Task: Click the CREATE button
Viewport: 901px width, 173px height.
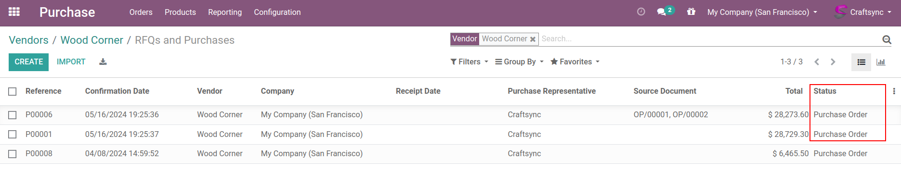Action: (x=28, y=62)
